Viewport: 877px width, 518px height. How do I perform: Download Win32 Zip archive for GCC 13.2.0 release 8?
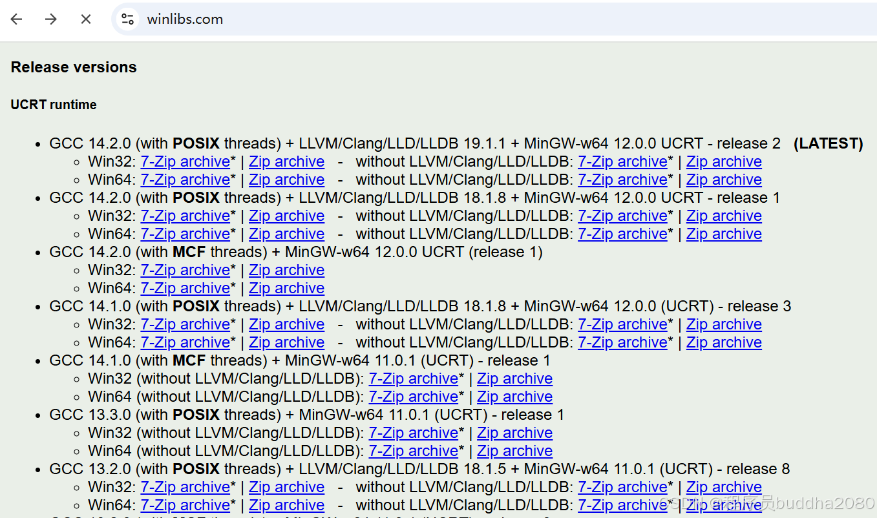[x=287, y=487]
